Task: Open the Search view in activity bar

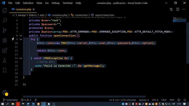Action: (x=5, y=20)
